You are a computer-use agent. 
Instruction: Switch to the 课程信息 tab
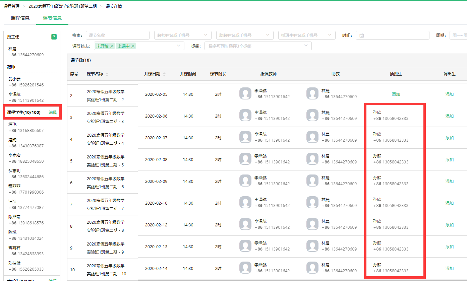click(20, 18)
